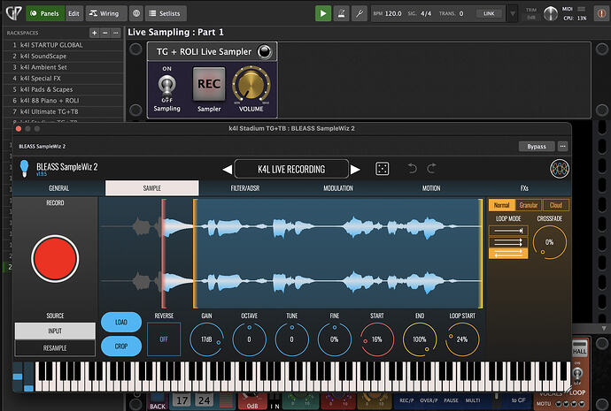Turn the gold VOLUME knob
Viewport: 611px width, 411px height.
251,84
